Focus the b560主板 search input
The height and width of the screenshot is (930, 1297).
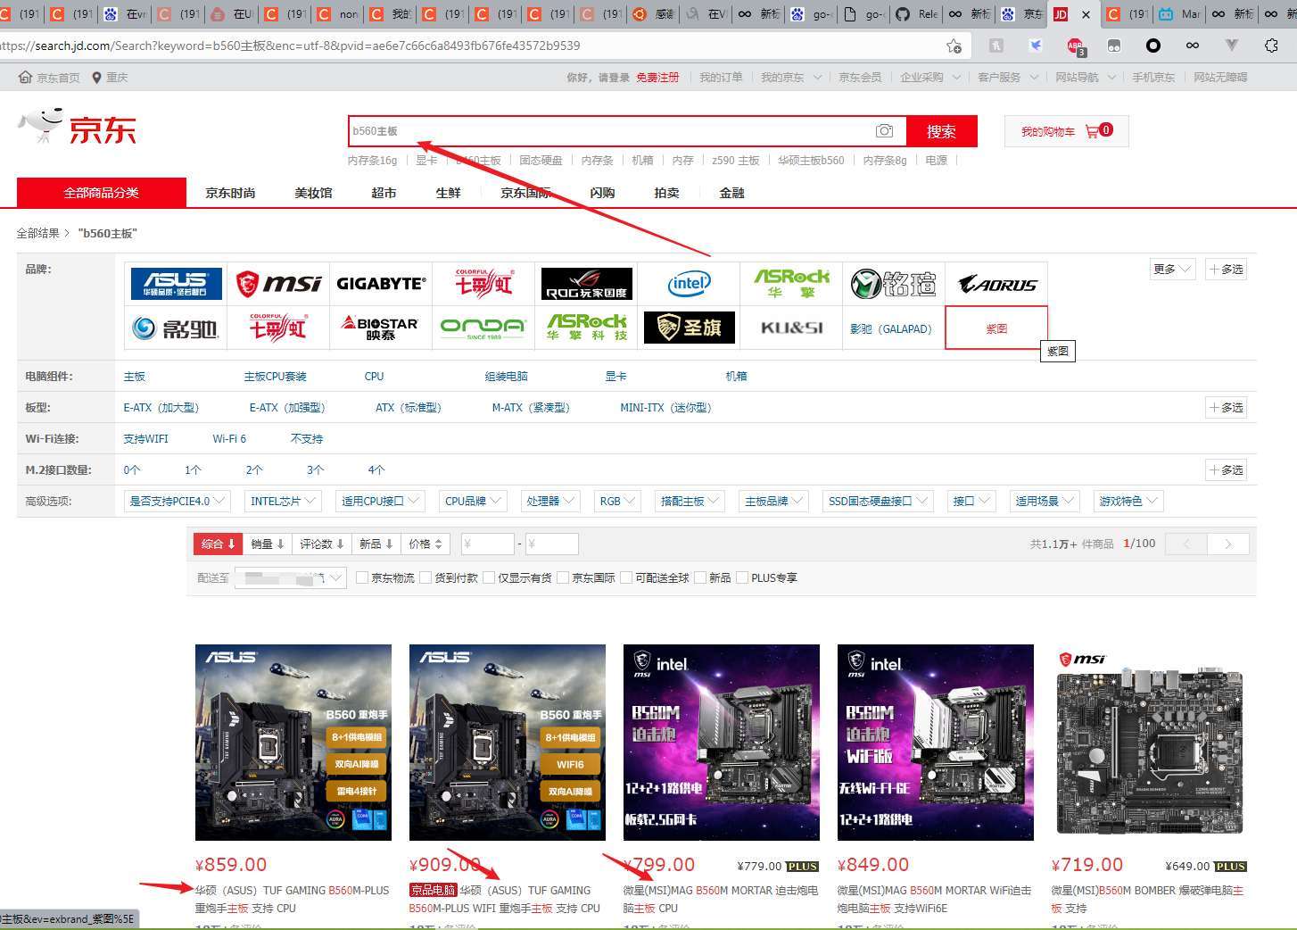point(610,131)
